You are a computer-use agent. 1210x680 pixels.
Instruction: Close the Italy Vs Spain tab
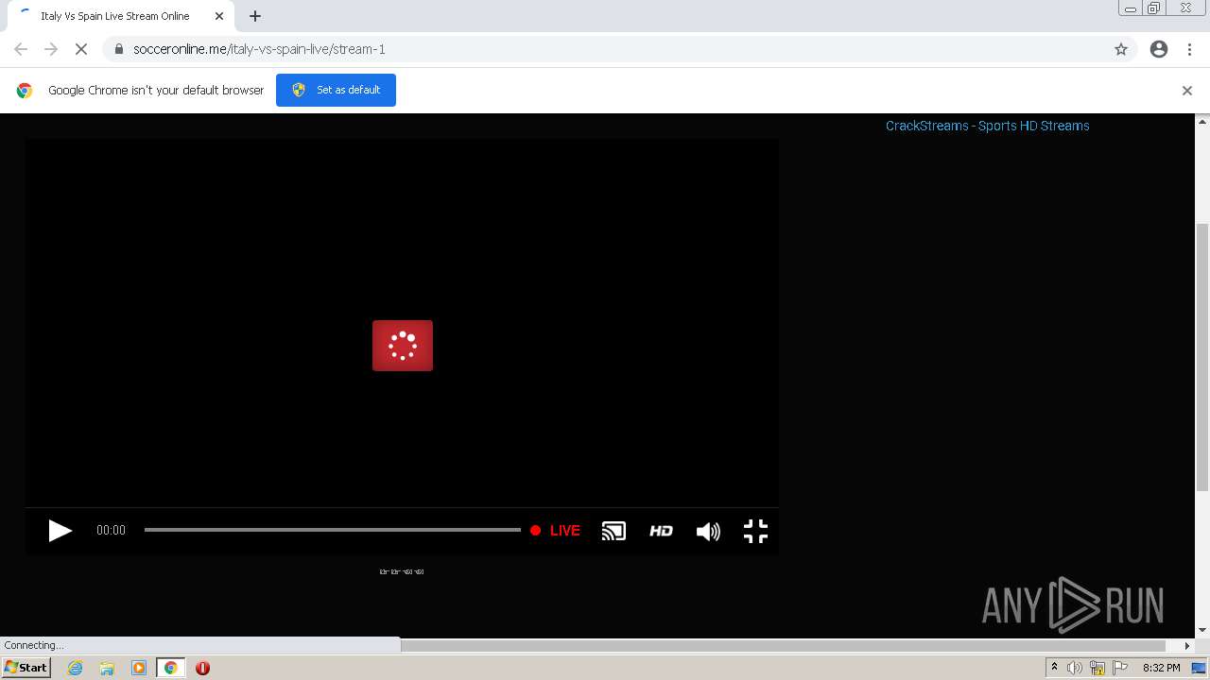pos(219,16)
